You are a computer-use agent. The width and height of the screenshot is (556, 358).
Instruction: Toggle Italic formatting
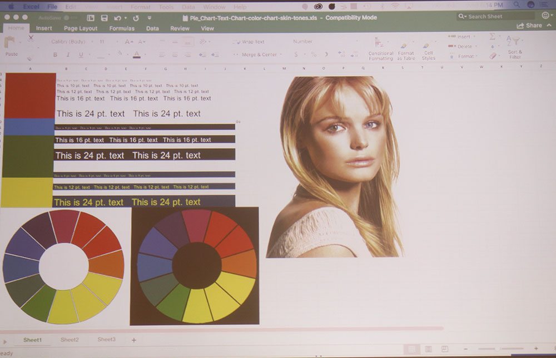click(x=68, y=55)
